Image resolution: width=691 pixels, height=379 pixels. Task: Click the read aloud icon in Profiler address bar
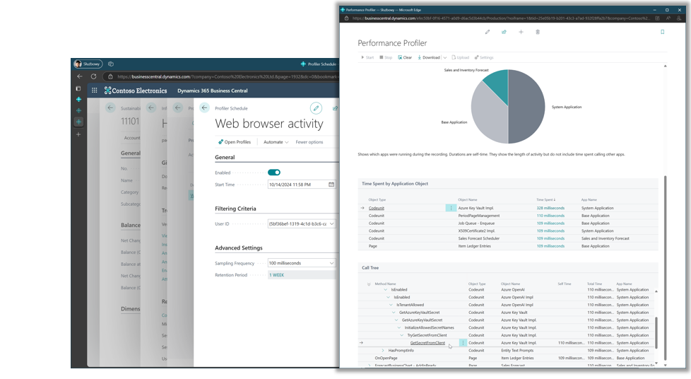click(x=668, y=18)
